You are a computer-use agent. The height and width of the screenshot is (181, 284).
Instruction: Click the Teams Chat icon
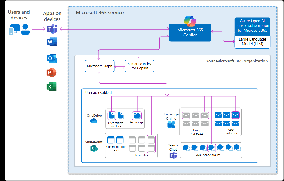(x=173, y=155)
